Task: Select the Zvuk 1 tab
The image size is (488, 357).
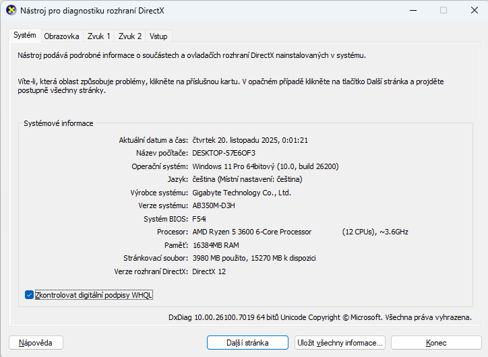Action: point(99,36)
